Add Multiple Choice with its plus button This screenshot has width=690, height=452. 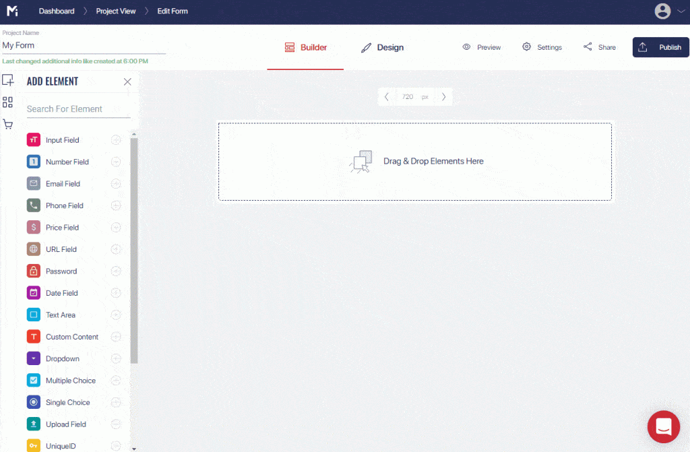pyautogui.click(x=116, y=381)
